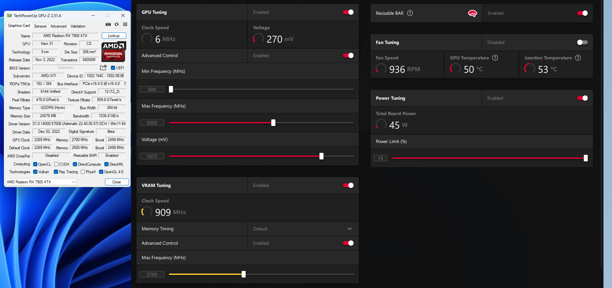Click the Release Date Nov 3, 2022 value

(45, 60)
